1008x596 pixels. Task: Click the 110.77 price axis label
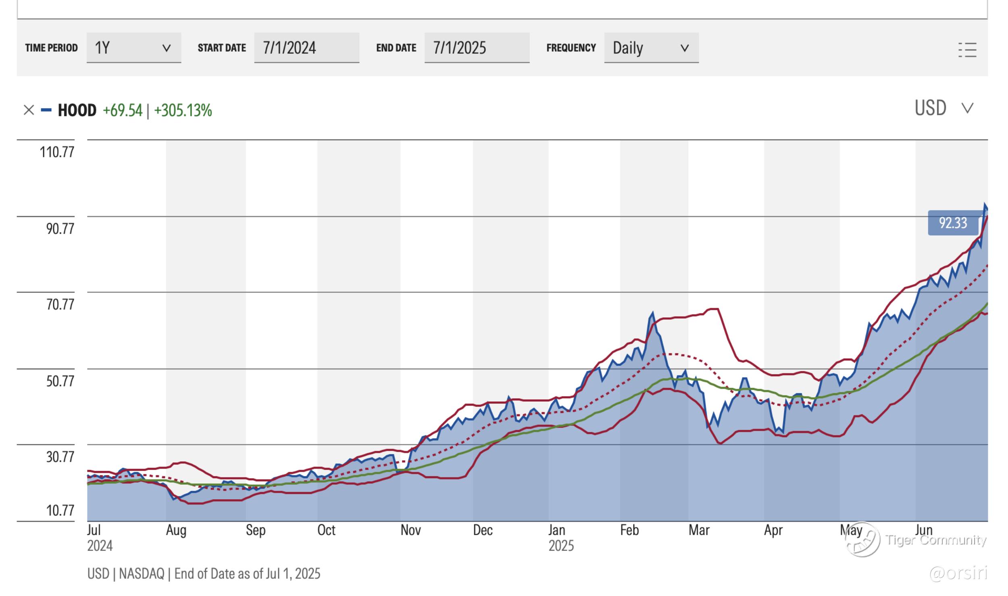point(57,152)
